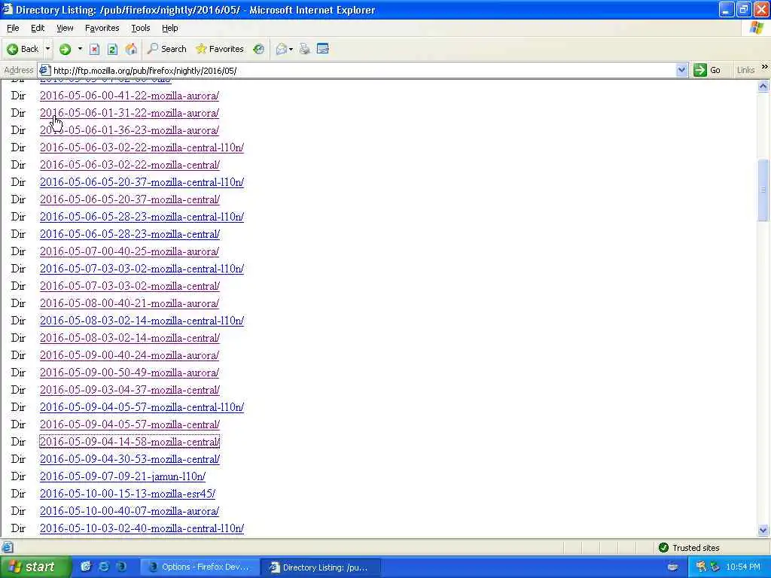The height and width of the screenshot is (578, 771).
Task: Click the page icon in address bar
Action: pyautogui.click(x=44, y=70)
